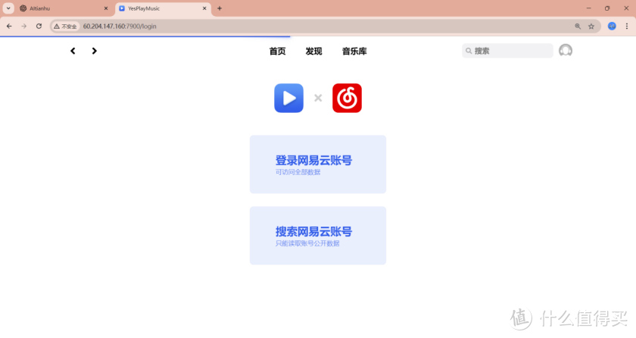Click the YesPlayMusic blue play logo

pyautogui.click(x=288, y=98)
